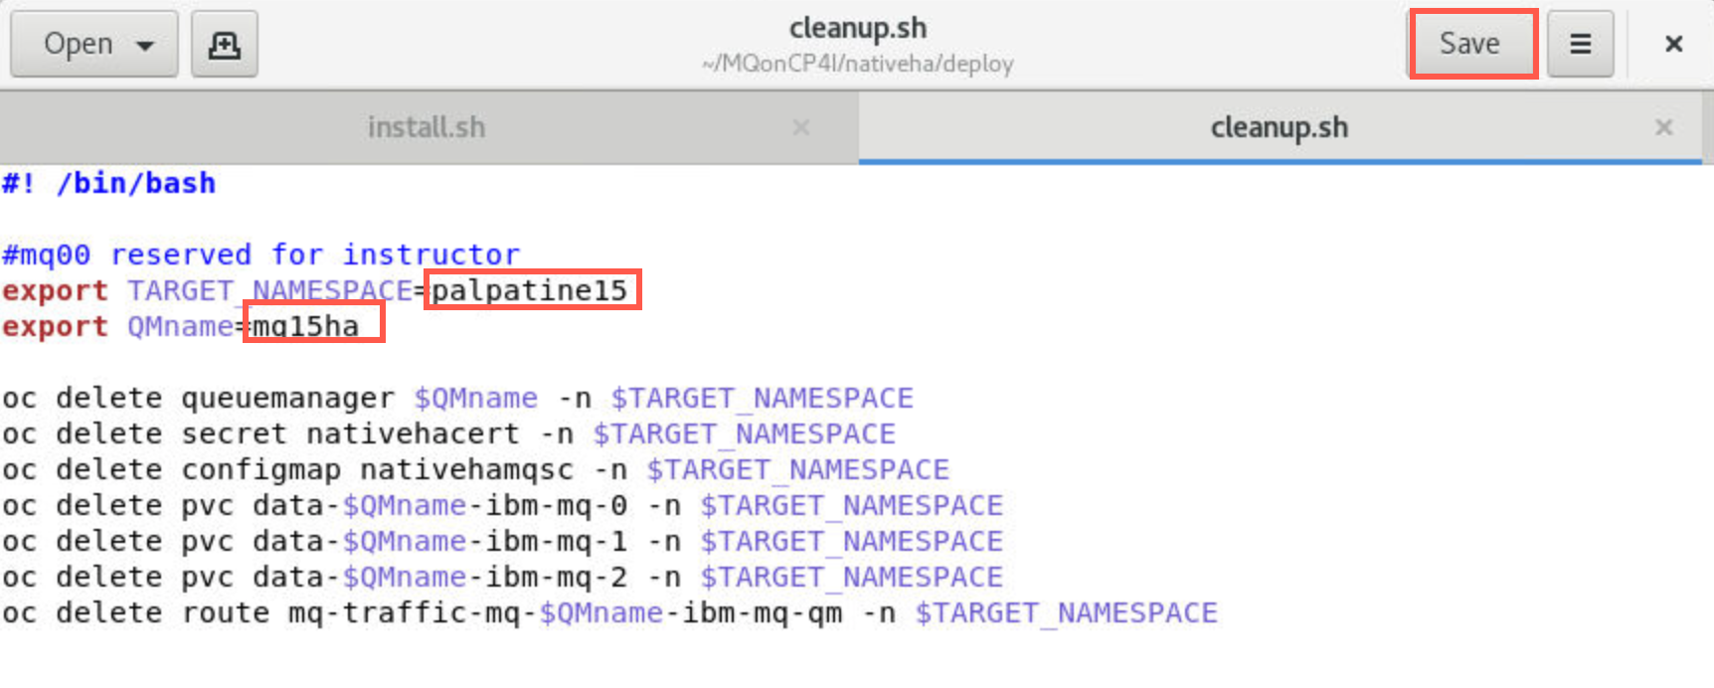Save the cleanup.sh file
The width and height of the screenshot is (1714, 688).
point(1471,44)
